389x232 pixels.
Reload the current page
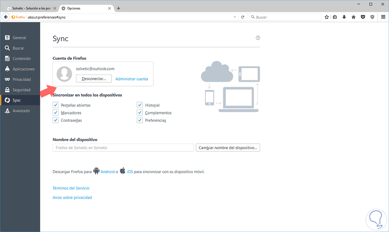tap(243, 17)
